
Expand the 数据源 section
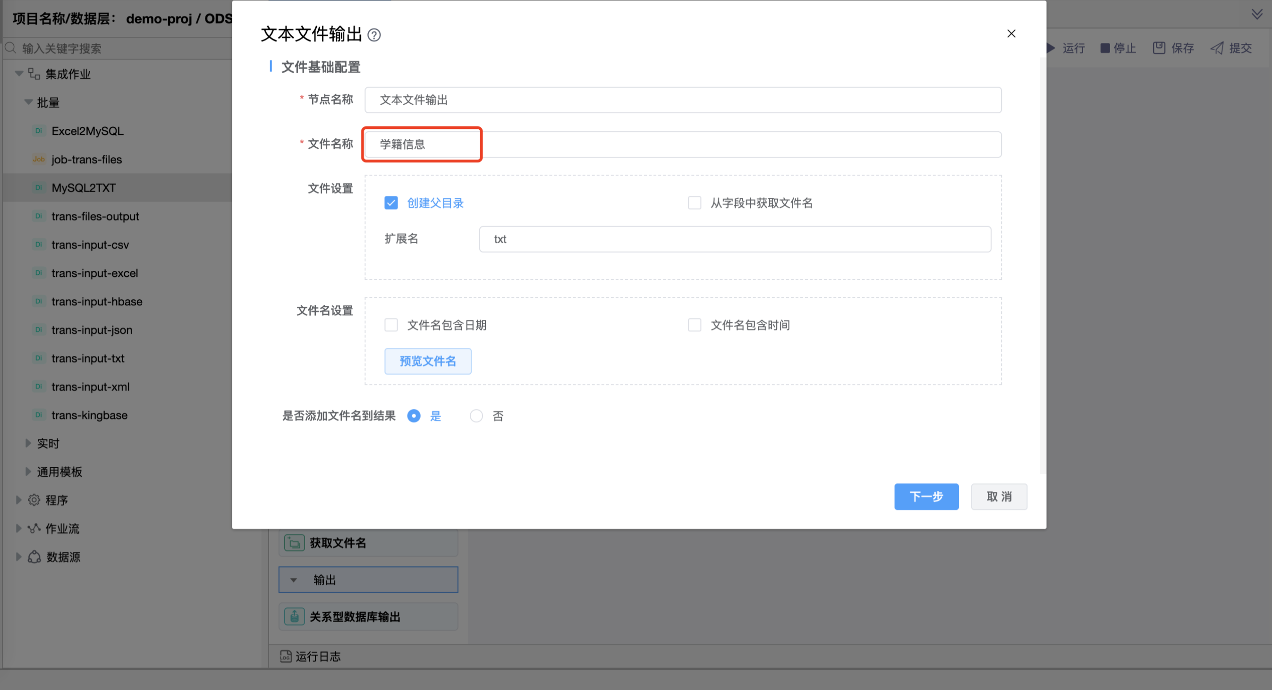pos(18,557)
